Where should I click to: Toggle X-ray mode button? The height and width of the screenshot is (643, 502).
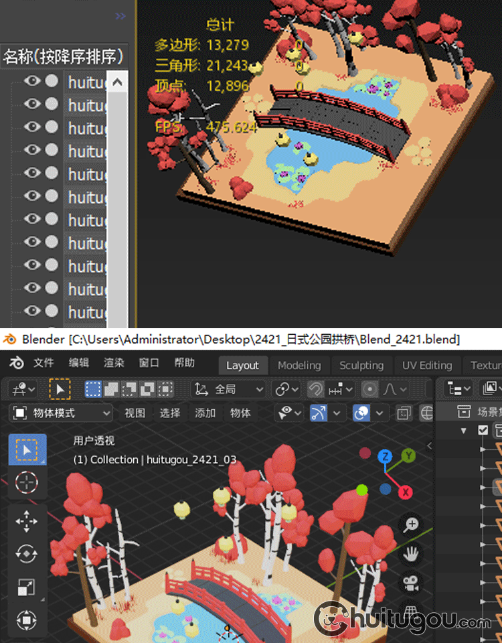[403, 413]
